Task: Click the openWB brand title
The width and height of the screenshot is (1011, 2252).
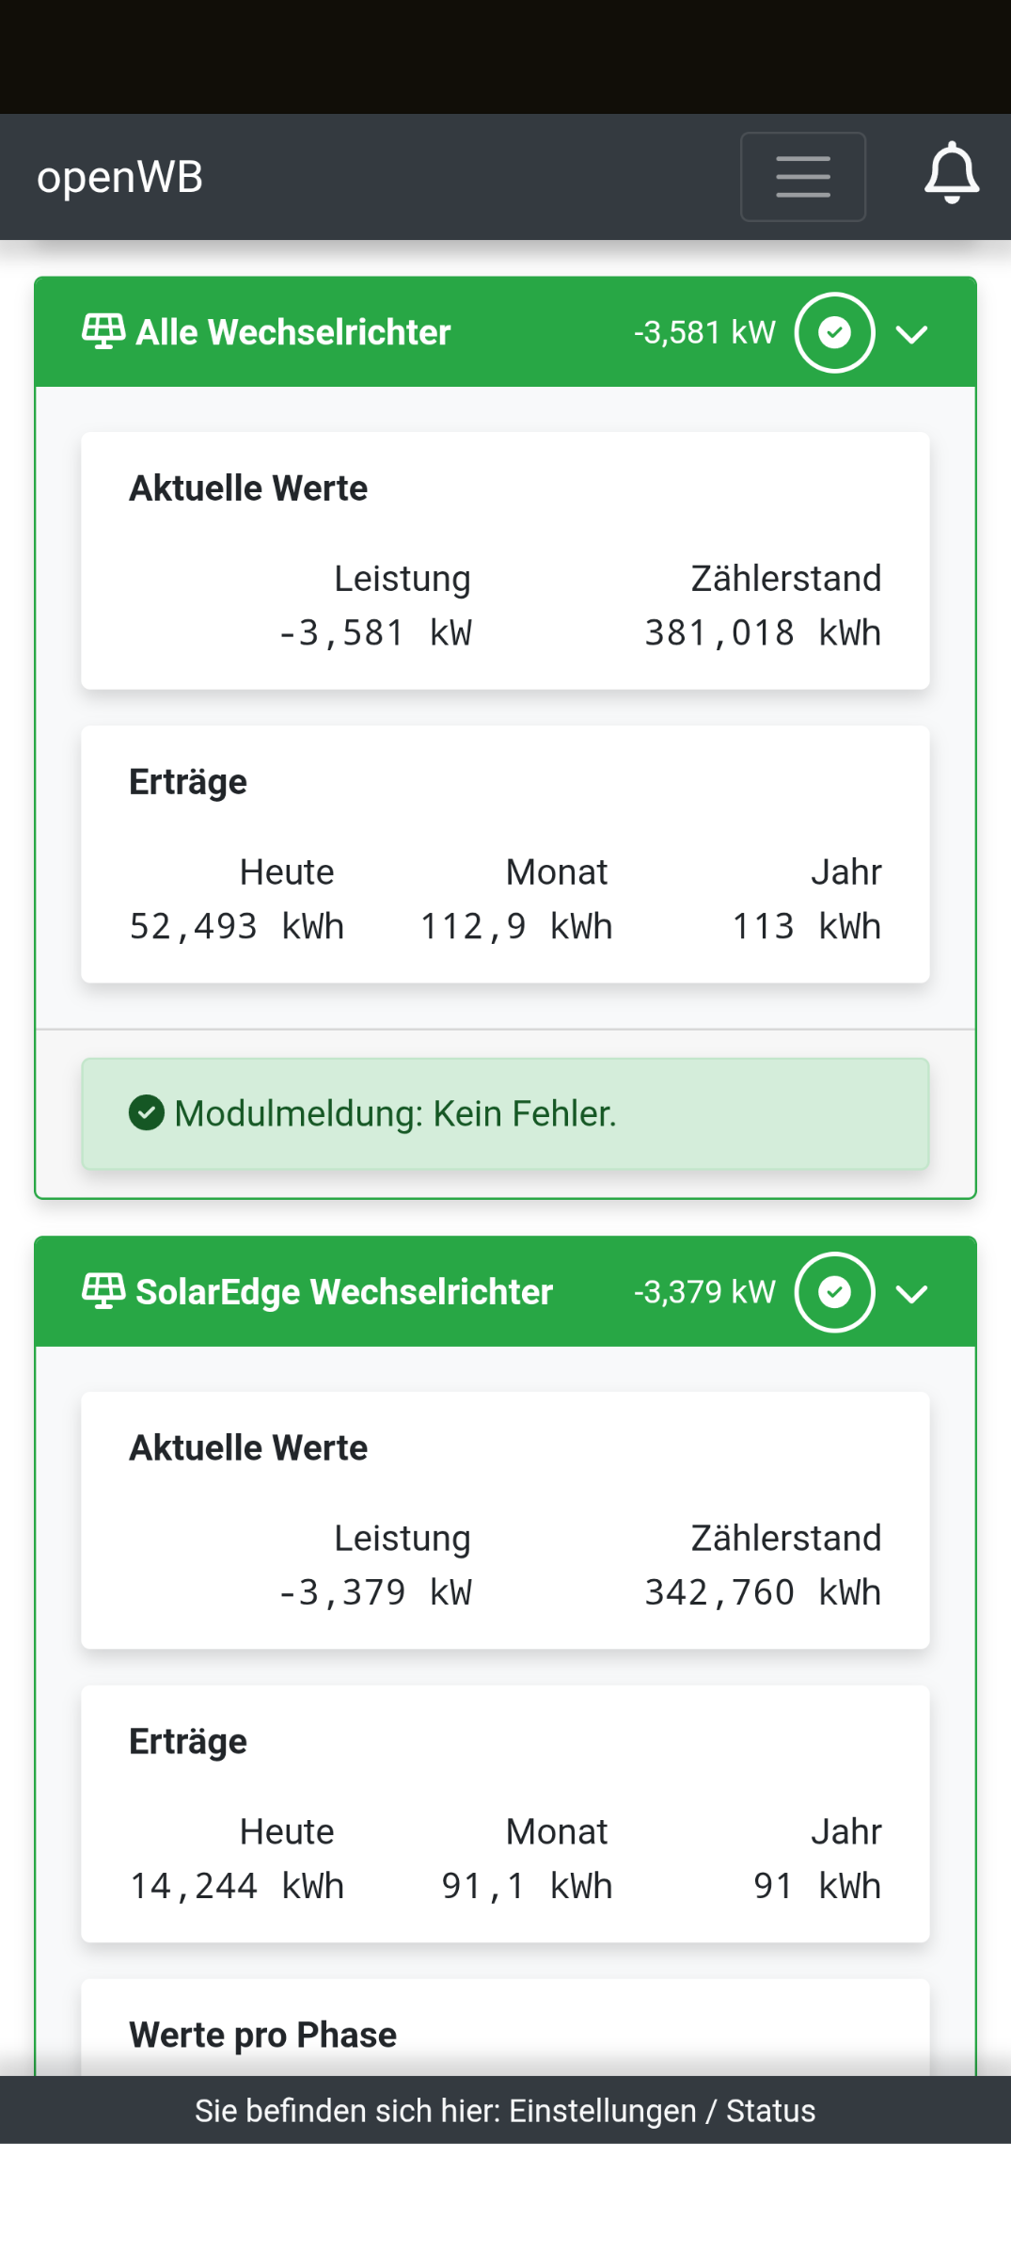Action: coord(119,177)
